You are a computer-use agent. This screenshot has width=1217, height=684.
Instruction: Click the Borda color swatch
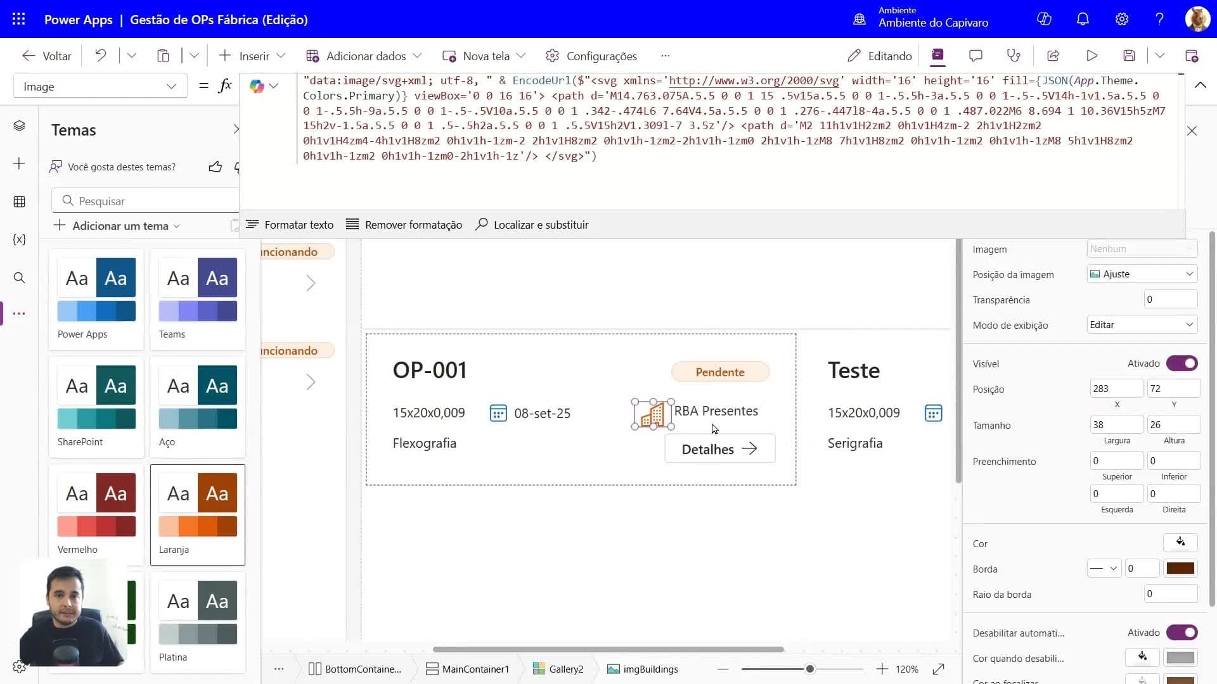coord(1180,568)
